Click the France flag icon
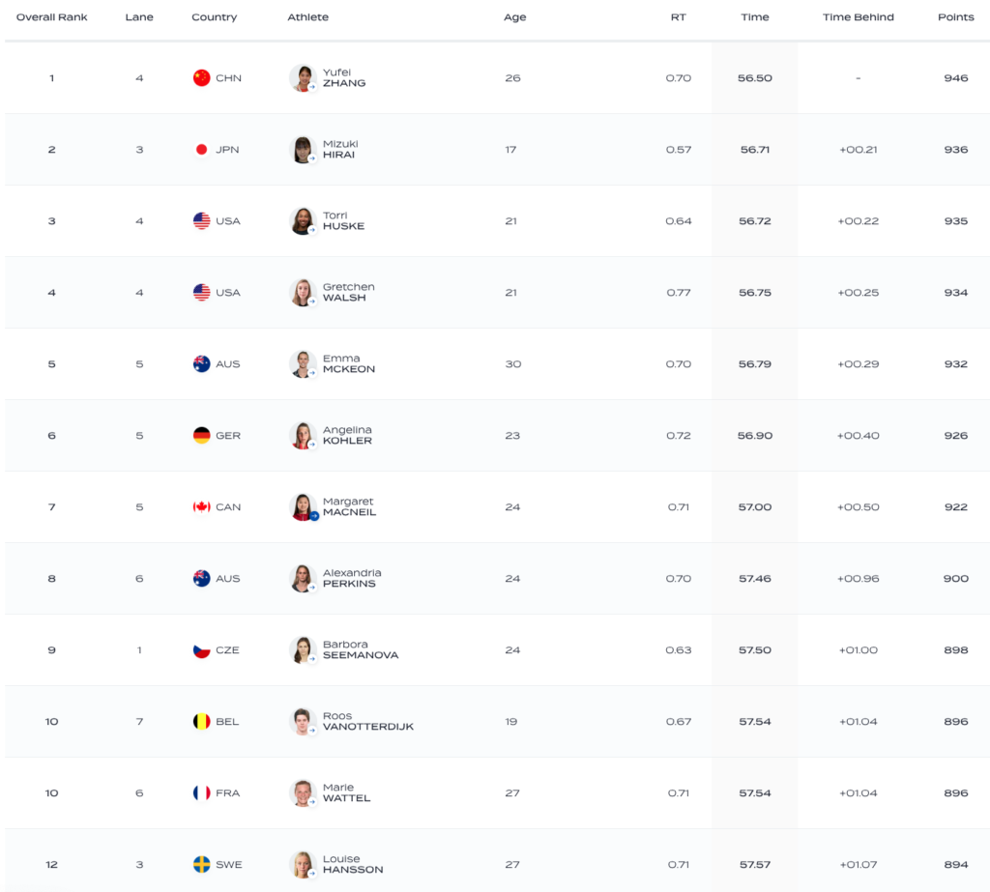The width and height of the screenshot is (990, 892). (201, 792)
